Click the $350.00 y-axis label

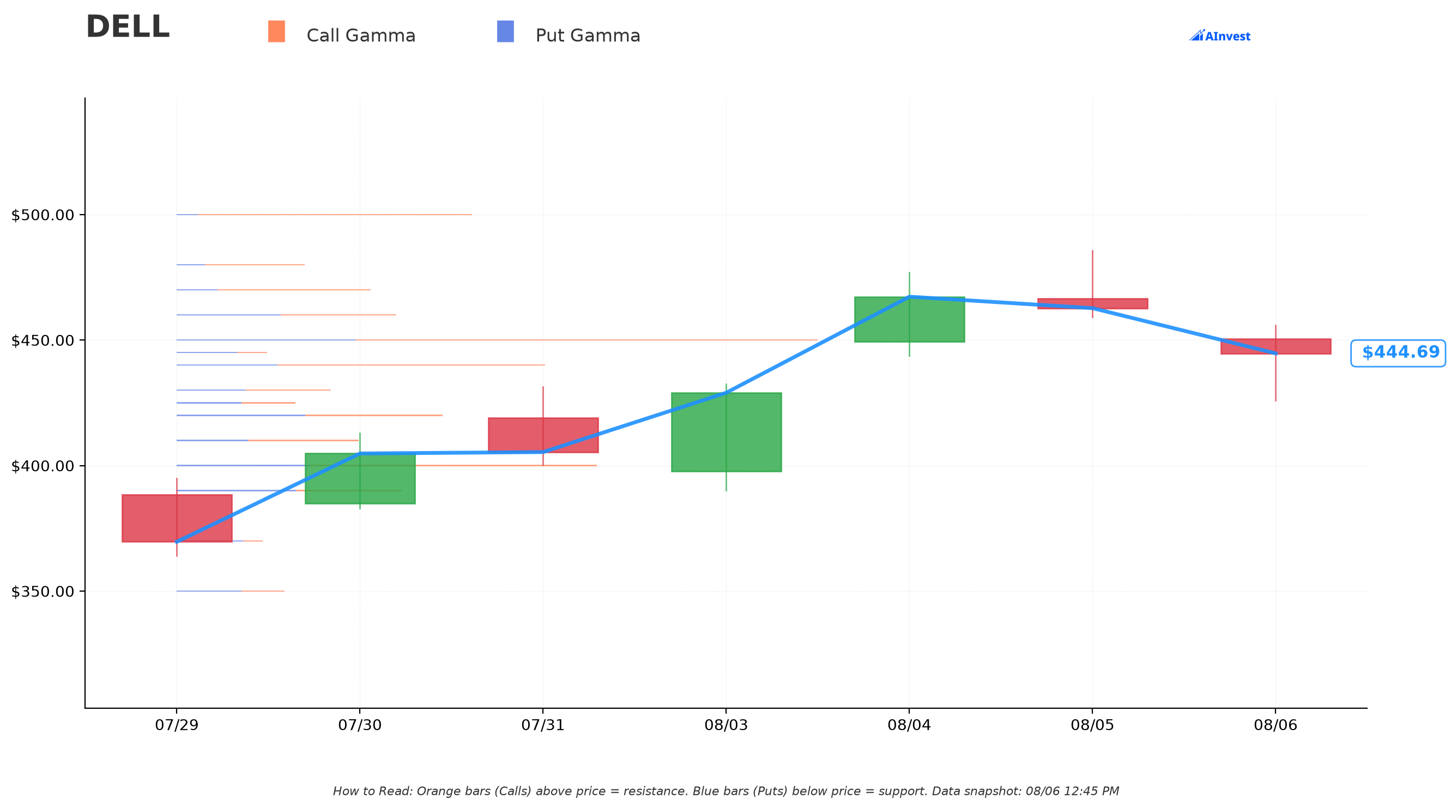pos(43,592)
